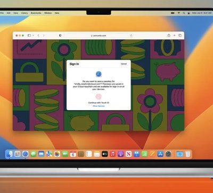Open the Bookmarks menu
This screenshot has height=193, width=213.
[x=36, y=13]
